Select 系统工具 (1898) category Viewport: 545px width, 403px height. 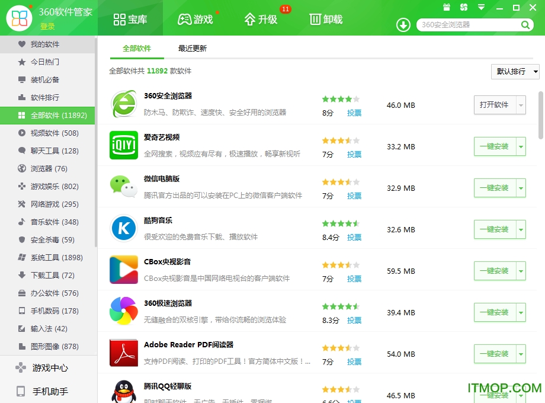[x=47, y=257]
